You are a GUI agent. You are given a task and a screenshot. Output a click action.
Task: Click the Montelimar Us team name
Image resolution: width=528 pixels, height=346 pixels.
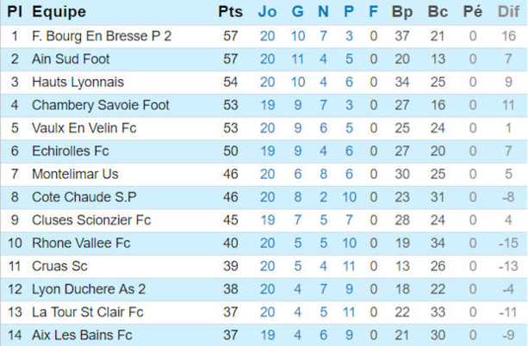[75, 174]
